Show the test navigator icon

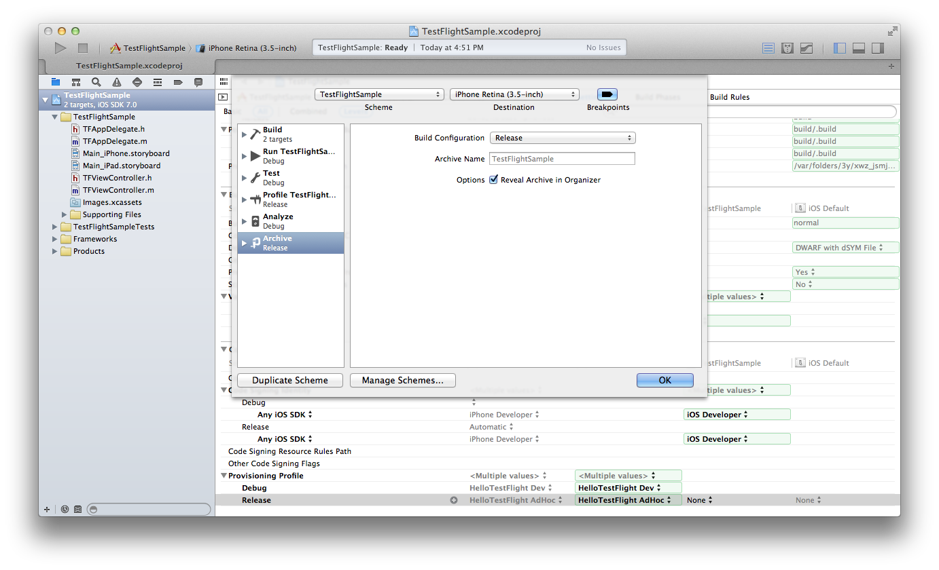[x=137, y=82]
